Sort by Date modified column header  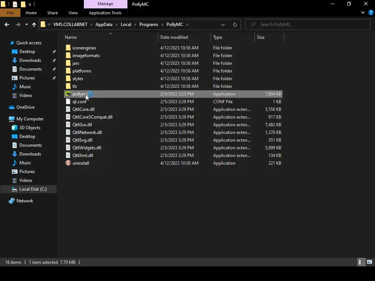185,37
